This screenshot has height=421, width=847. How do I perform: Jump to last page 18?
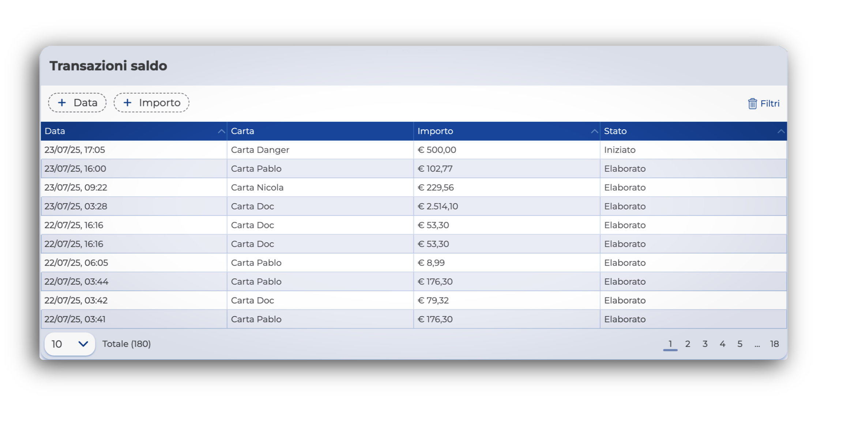pyautogui.click(x=774, y=344)
